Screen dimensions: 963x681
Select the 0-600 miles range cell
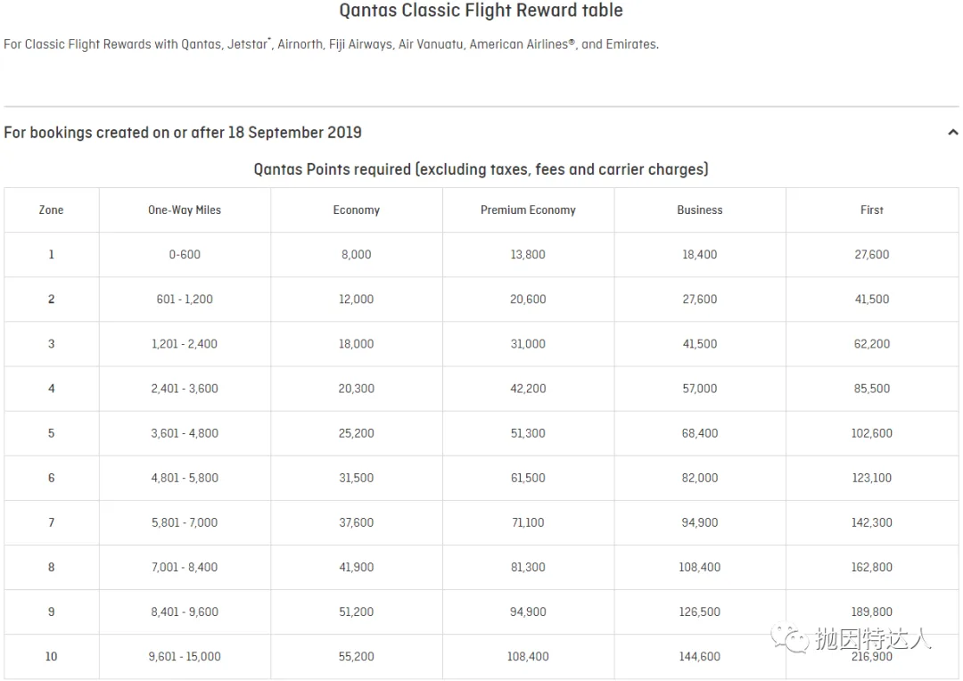(x=184, y=254)
